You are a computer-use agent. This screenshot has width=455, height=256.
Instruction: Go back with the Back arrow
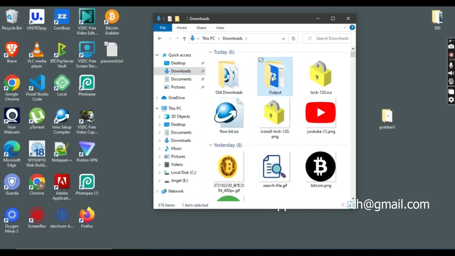click(160, 38)
